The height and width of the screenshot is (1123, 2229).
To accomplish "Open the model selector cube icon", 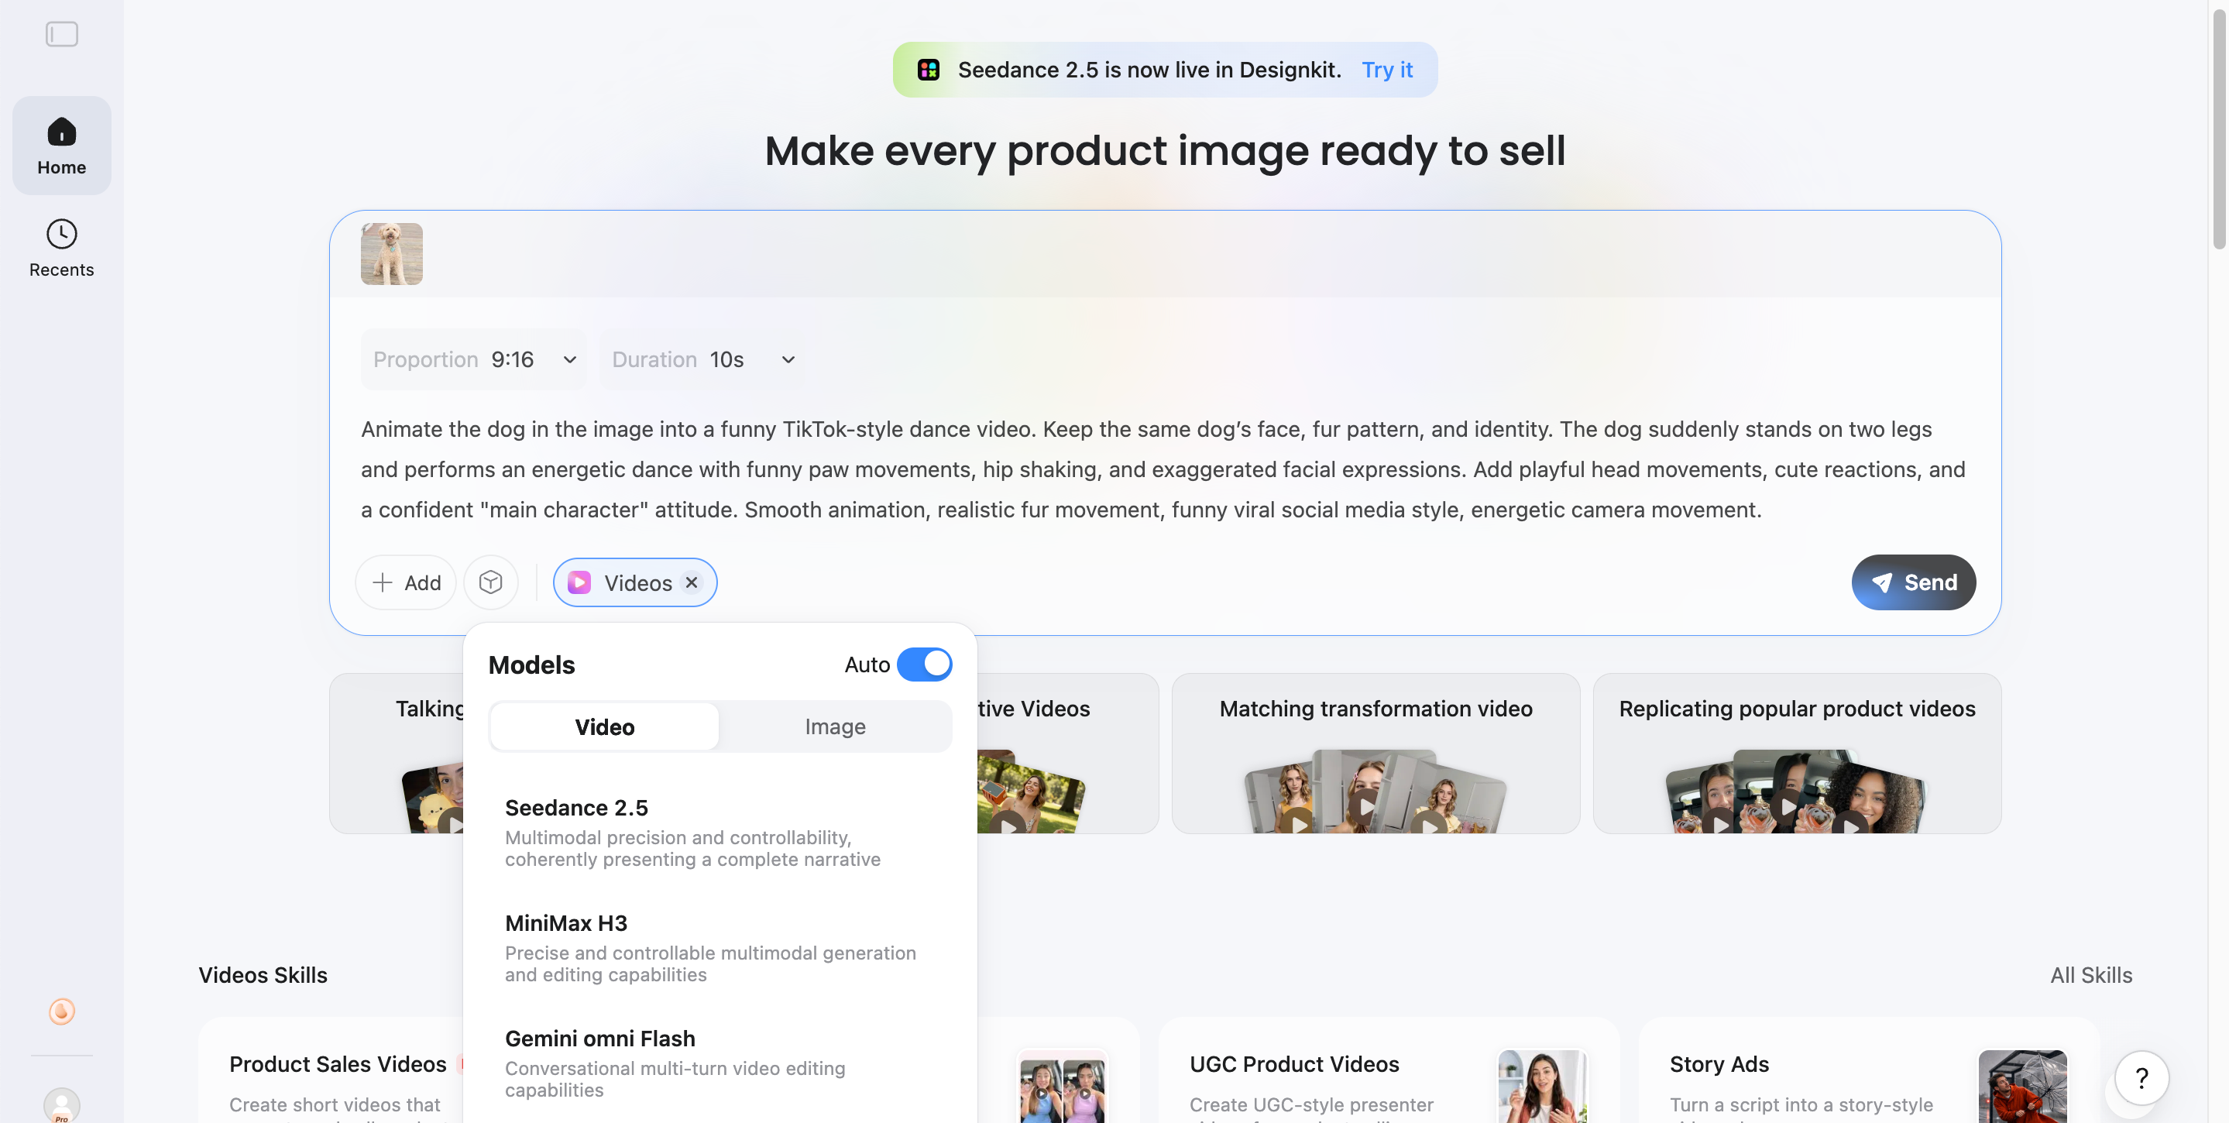I will pyautogui.click(x=490, y=582).
